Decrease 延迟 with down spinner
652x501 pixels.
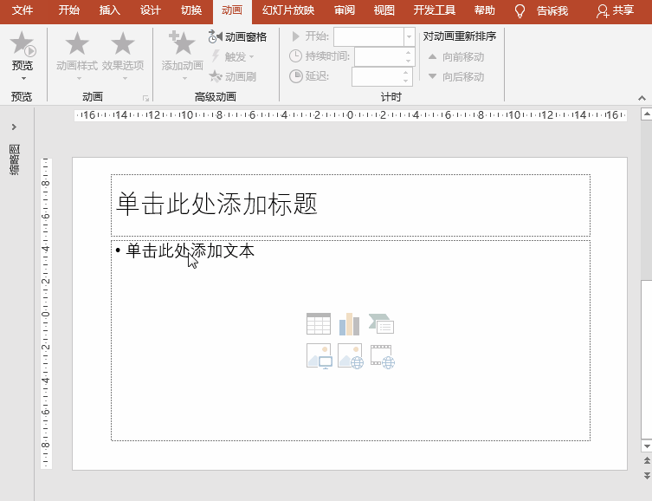tap(406, 81)
